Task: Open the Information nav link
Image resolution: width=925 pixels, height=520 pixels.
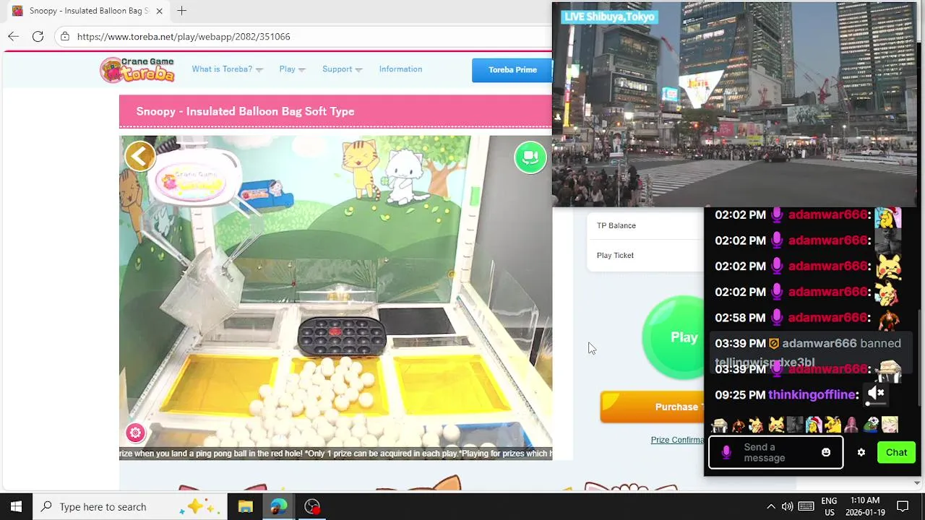Action: click(400, 69)
